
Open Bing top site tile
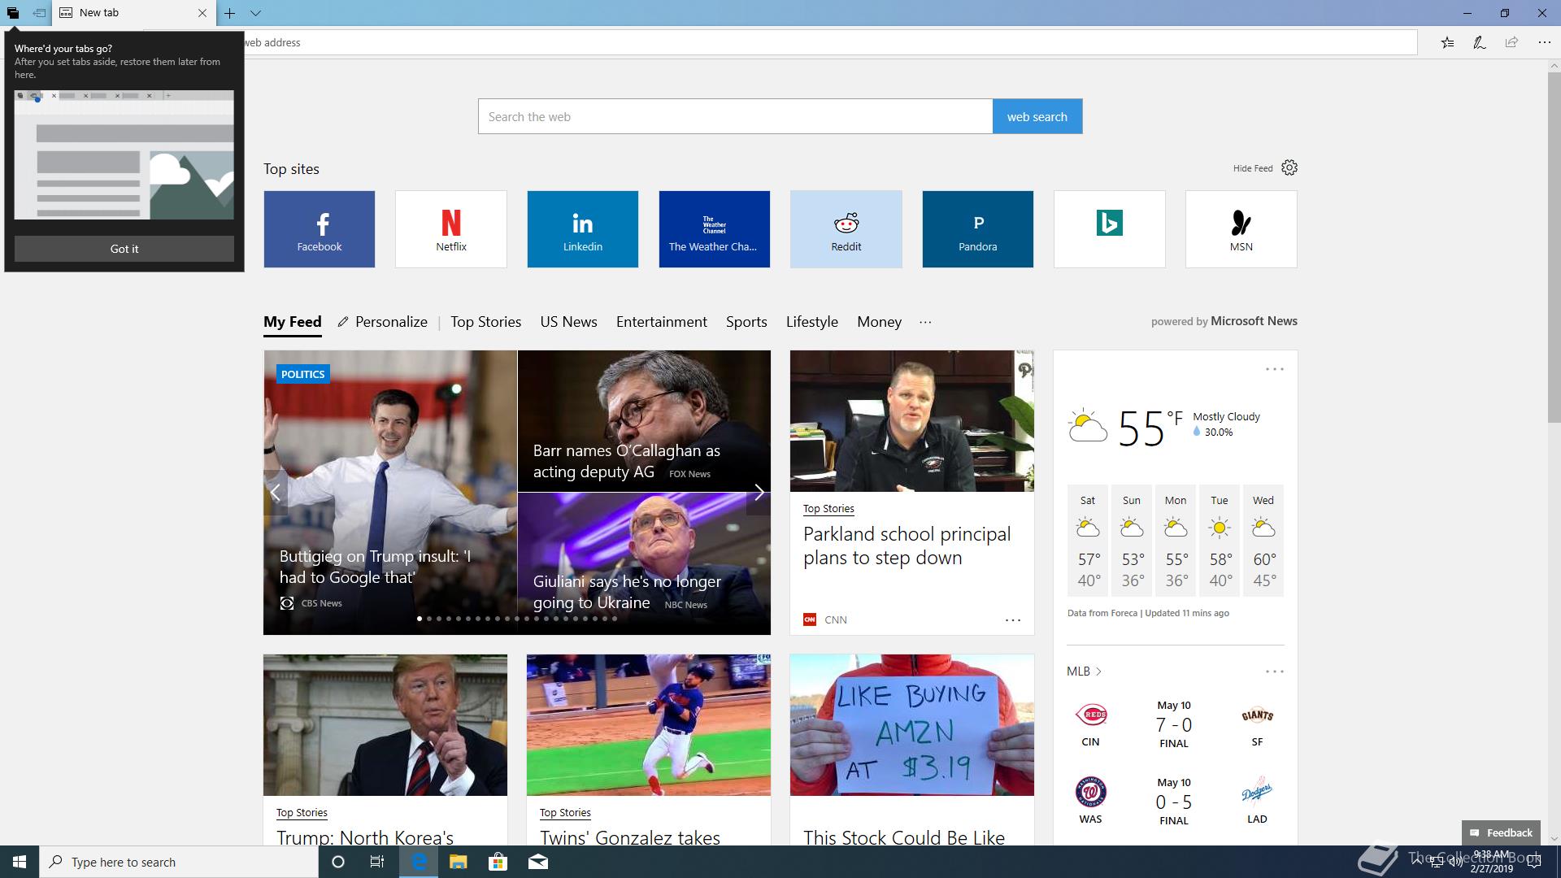click(1110, 229)
